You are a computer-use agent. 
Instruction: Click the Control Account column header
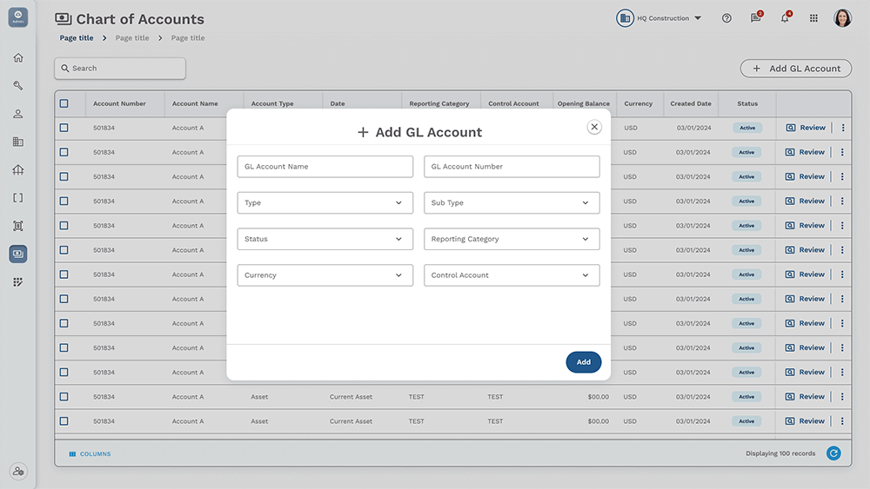pos(513,103)
